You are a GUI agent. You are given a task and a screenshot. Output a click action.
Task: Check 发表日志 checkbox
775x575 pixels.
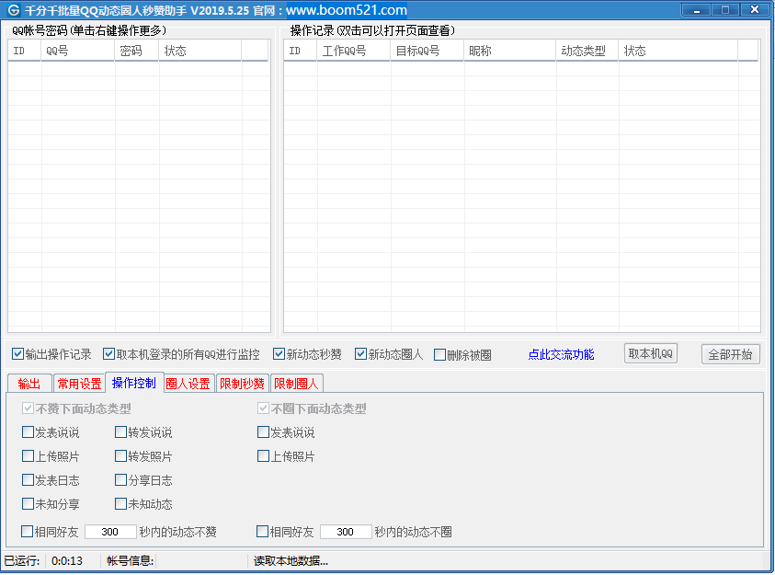[28, 480]
